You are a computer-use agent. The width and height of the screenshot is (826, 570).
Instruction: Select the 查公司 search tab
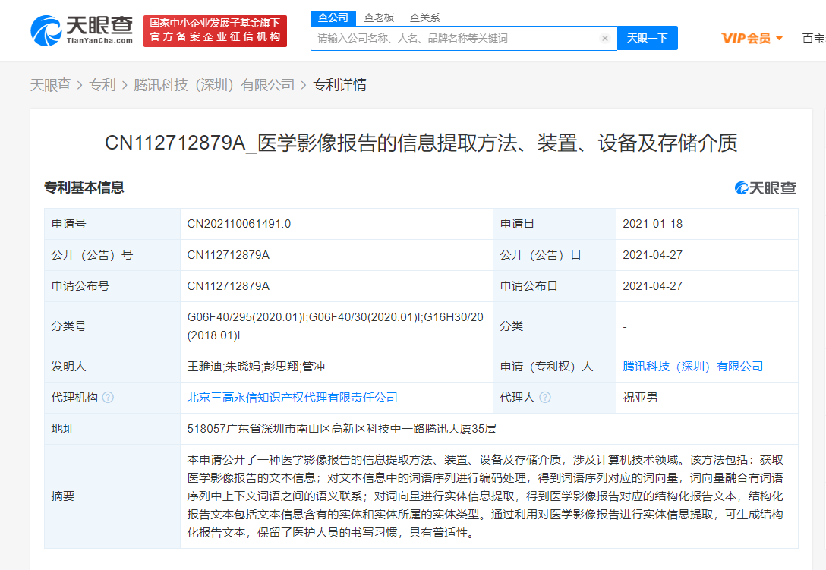333,17
